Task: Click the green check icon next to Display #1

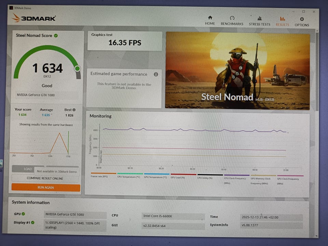Action: coord(33,222)
